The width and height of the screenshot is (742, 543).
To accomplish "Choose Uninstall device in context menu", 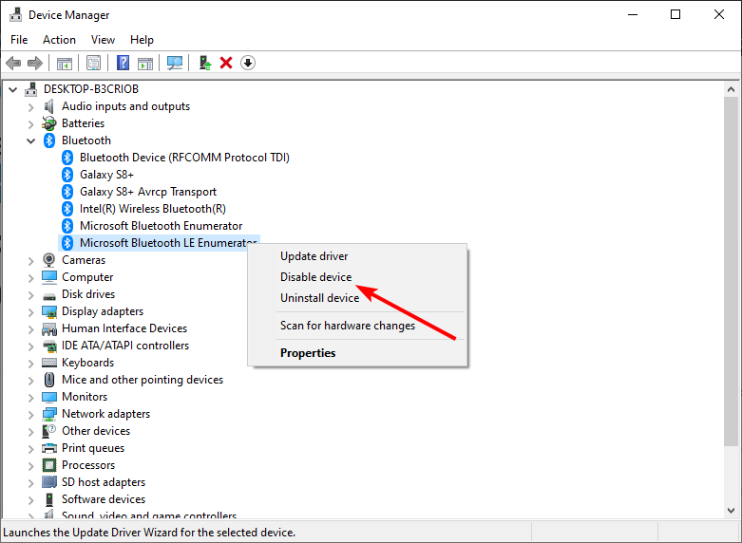I will [x=357, y=298].
